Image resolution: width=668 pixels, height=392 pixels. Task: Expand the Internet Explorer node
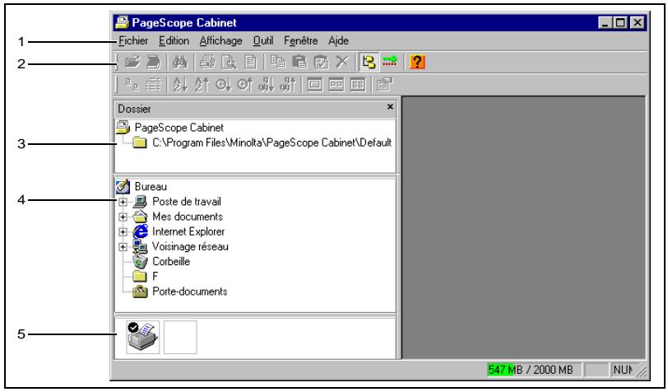123,231
